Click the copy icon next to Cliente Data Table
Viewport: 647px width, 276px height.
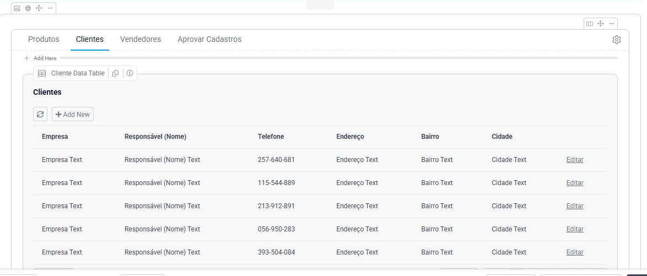point(116,73)
